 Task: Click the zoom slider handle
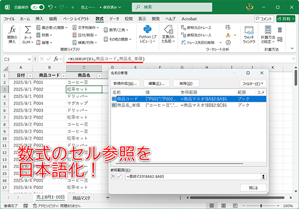click(261, 206)
